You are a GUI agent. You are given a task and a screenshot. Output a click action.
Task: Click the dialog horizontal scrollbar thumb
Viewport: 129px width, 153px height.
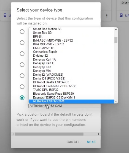pyautogui.click(x=49, y=134)
